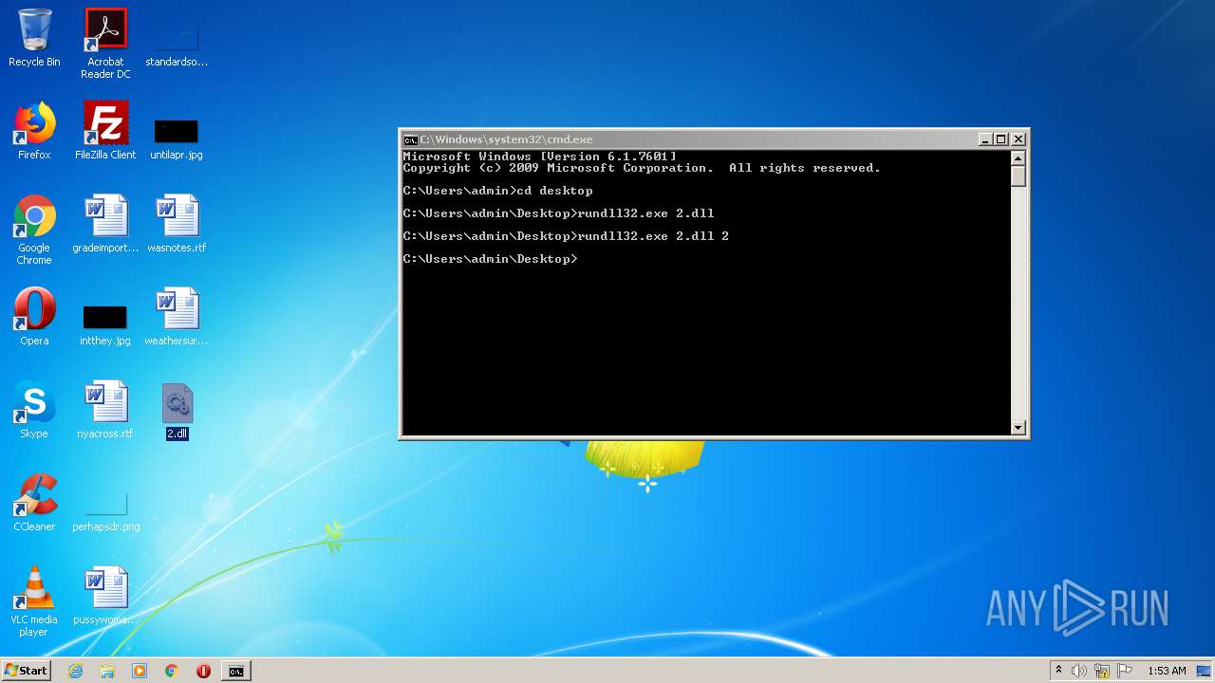Select gradeimport... Word document
1215x683 pixels.
[105, 224]
